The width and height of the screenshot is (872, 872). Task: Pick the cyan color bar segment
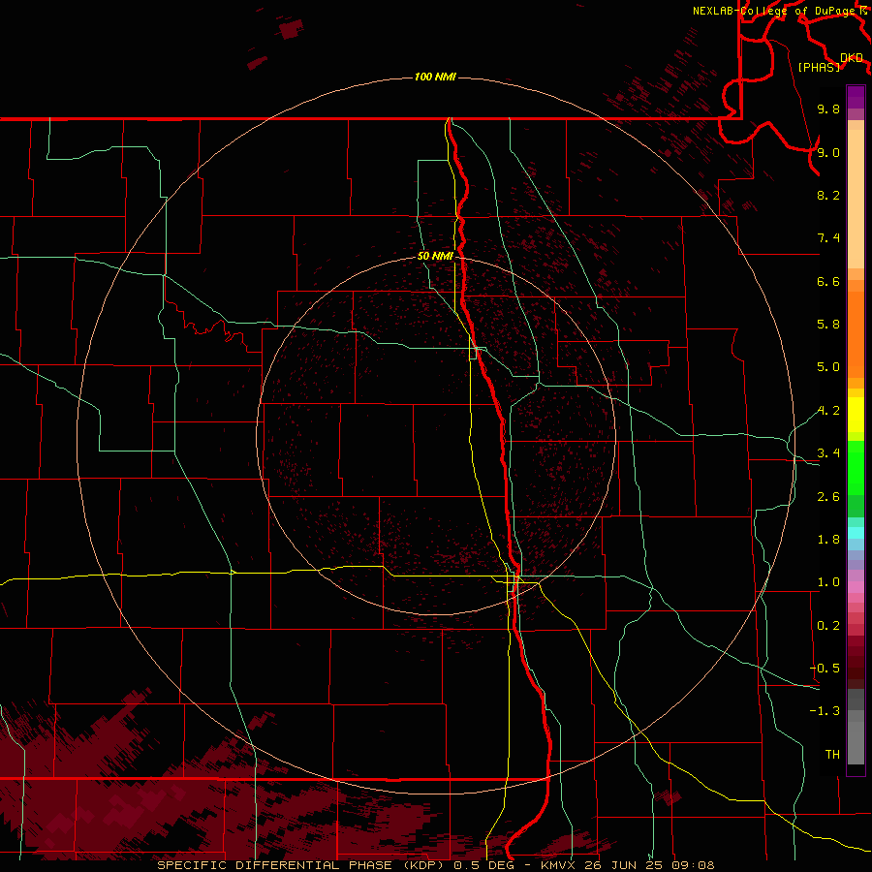coord(856,533)
